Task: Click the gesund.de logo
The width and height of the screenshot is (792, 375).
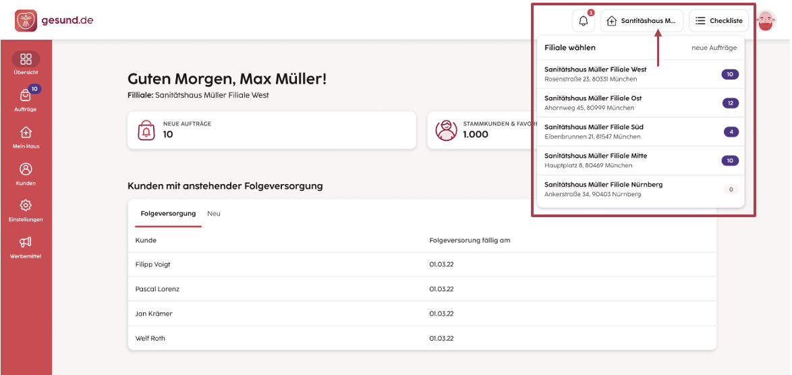Action: 54,21
